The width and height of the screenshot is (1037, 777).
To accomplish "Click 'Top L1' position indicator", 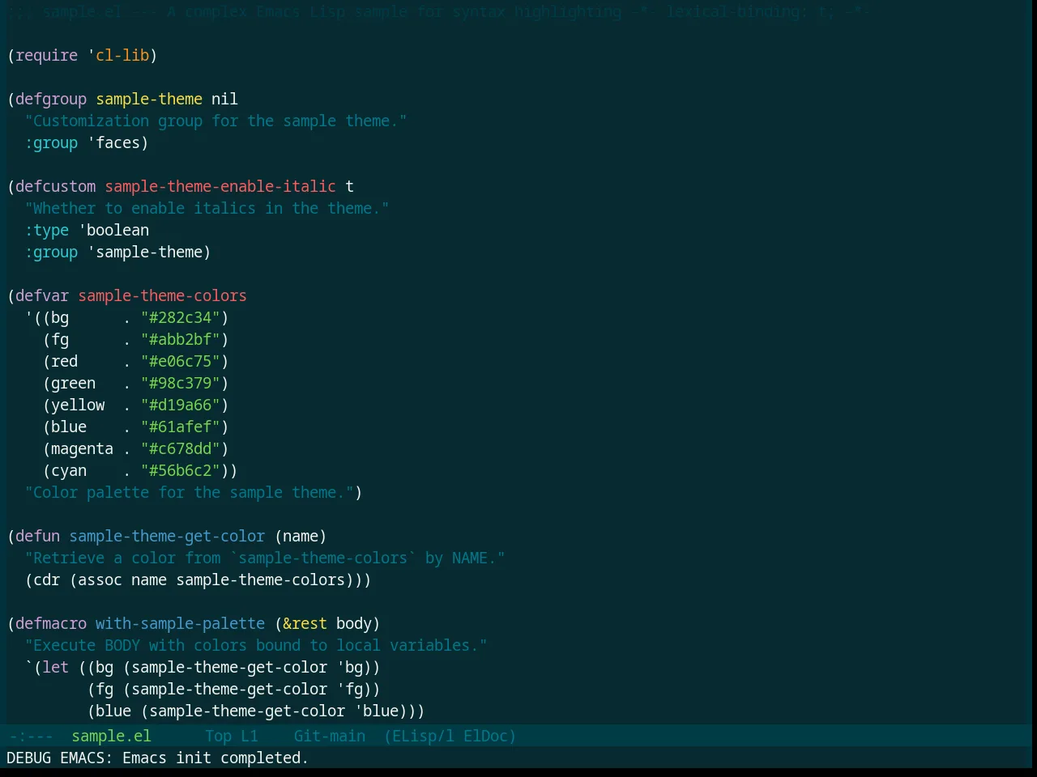I will (231, 736).
